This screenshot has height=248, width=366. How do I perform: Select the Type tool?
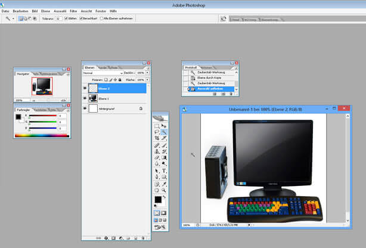164,171
